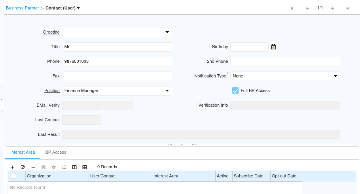Click the underlined Greeting label link
The width and height of the screenshot is (360, 194).
point(51,32)
